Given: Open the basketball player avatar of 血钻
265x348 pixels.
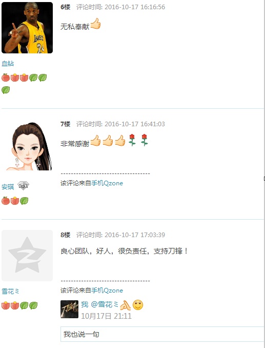Looking at the screenshot, I should pos(27,28).
